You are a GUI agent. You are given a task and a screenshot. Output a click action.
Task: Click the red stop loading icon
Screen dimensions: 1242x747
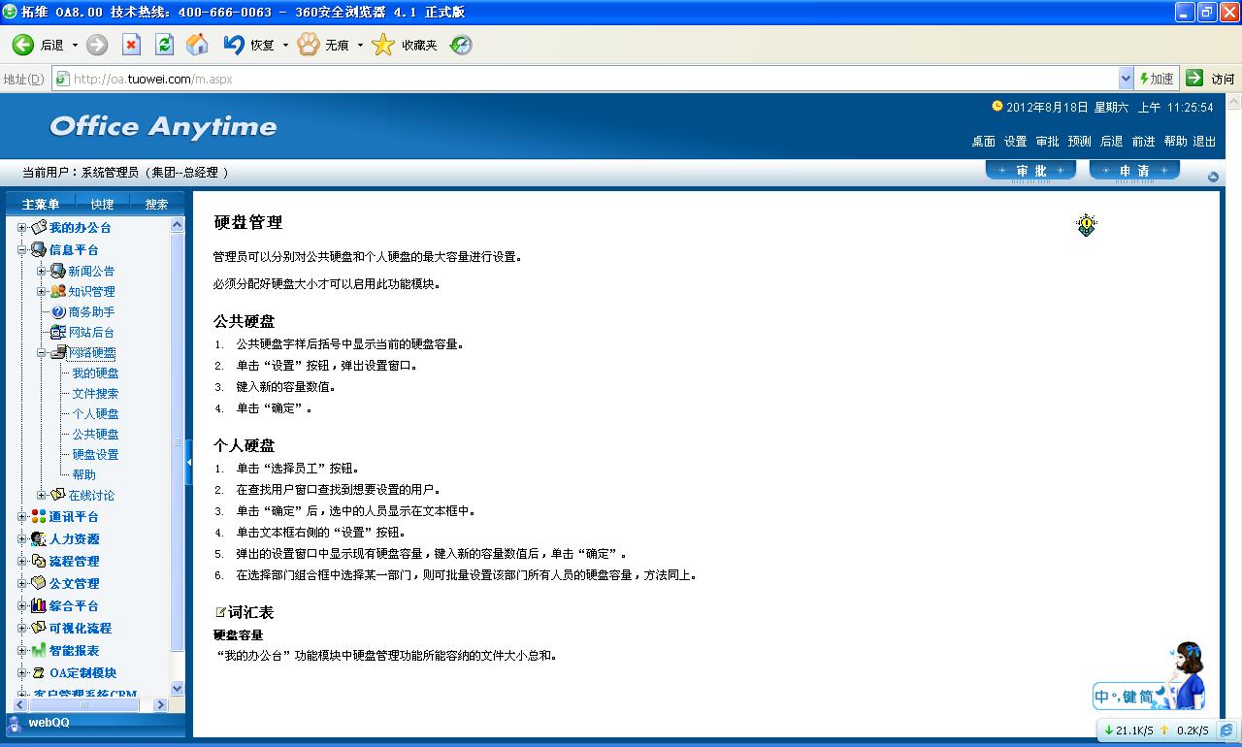(x=131, y=45)
